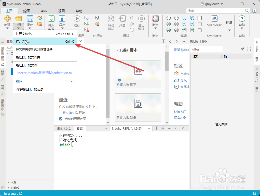Collapse the Julia 脚本 section chevron
Viewport: 260px width, 196px height.
point(117,50)
